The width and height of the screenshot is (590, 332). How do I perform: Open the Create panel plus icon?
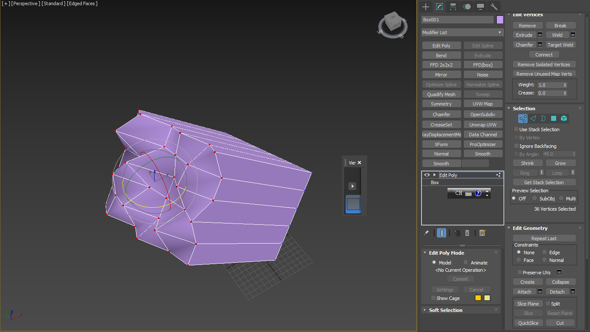pyautogui.click(x=425, y=7)
